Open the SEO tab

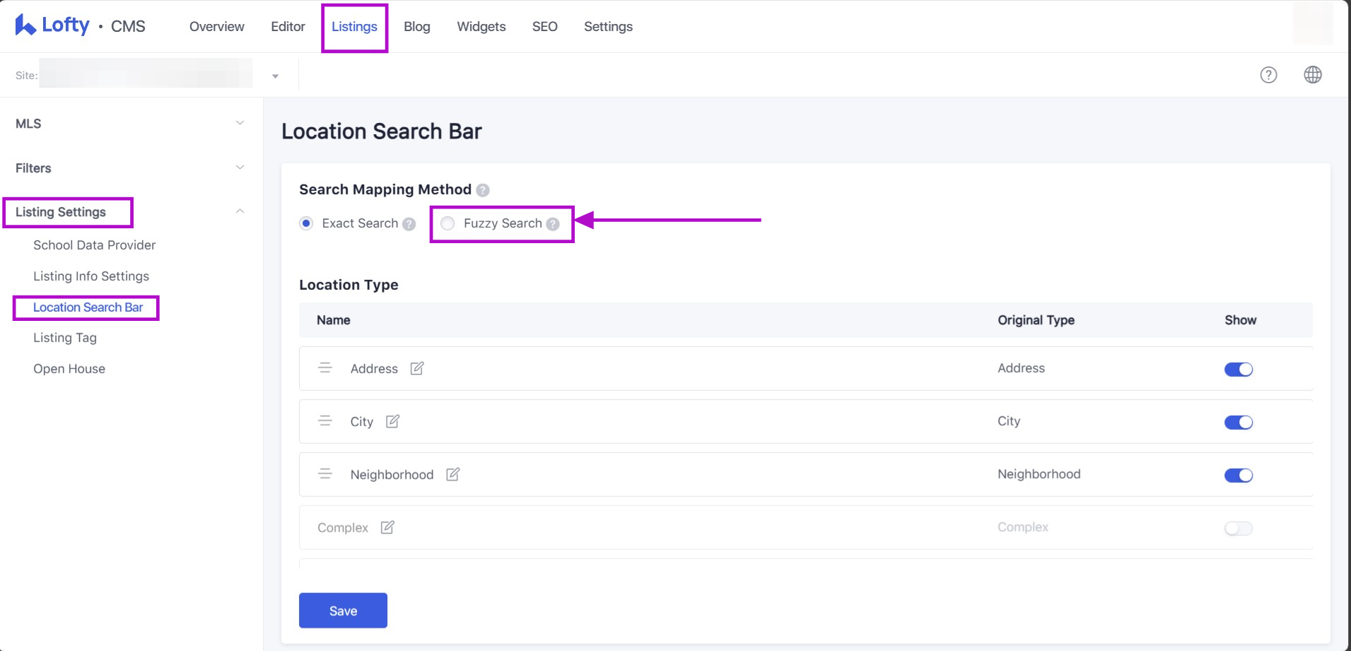click(x=544, y=27)
